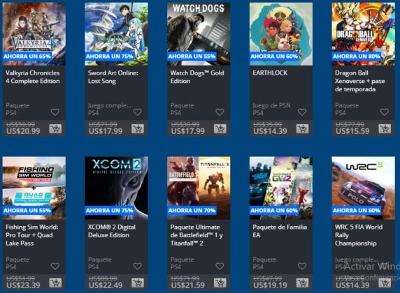Viewport: 400px width, 293px height.
Task: Toggle wishlist heart for Watch Dogs Gold Edition
Action: (x=220, y=112)
